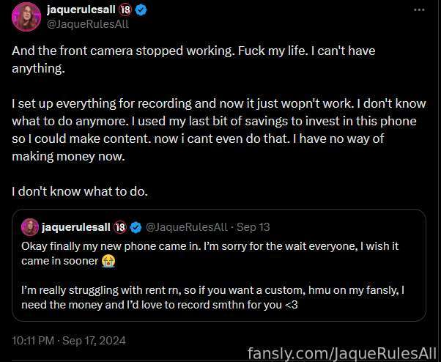The width and height of the screenshot is (441, 362).
Task: Click the fansly.com/JaqueRulesAll watermark text
Action: (x=341, y=353)
